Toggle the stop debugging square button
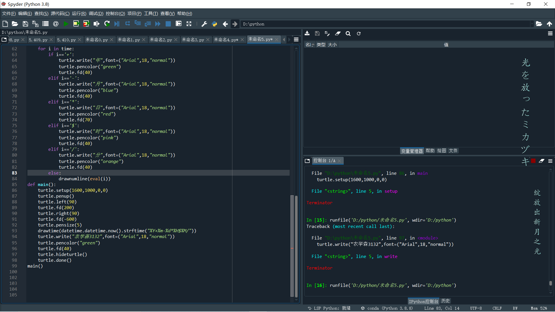 (x=168, y=24)
